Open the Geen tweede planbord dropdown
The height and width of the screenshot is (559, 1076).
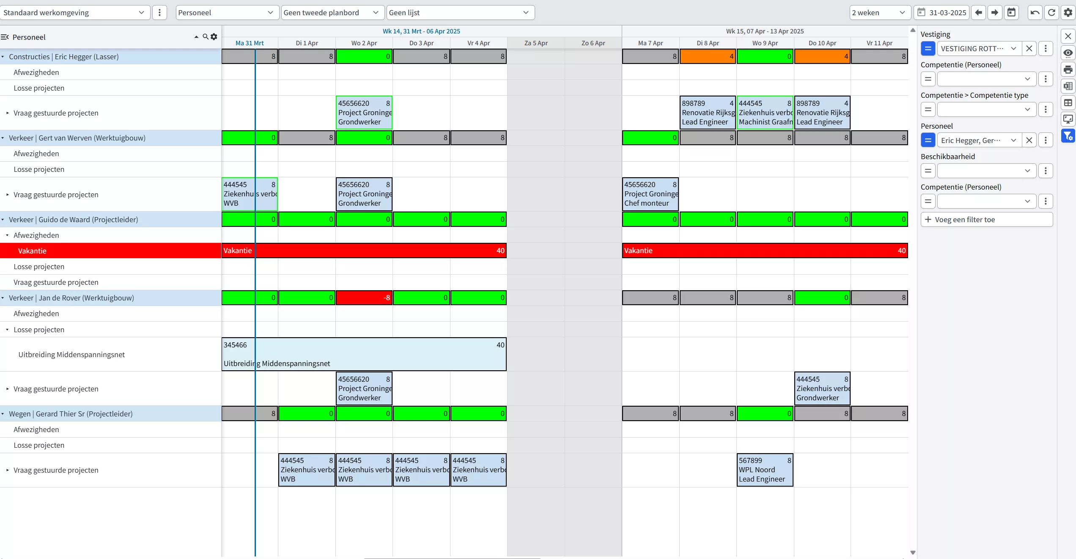332,13
